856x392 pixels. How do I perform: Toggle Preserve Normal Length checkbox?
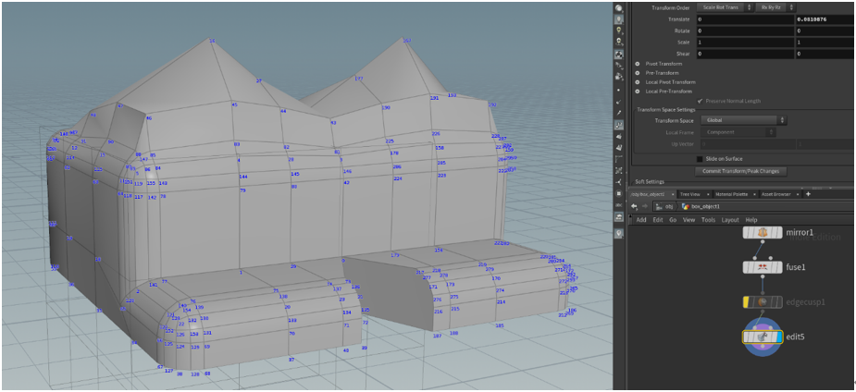(699, 101)
